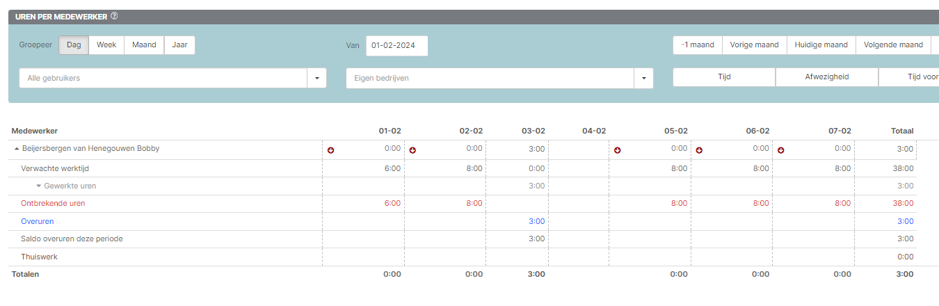Group by Jaar
This screenshot has height=306, width=939.
(179, 45)
